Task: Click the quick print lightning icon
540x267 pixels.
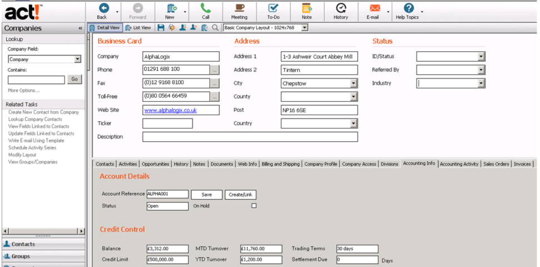Action: pos(172,28)
